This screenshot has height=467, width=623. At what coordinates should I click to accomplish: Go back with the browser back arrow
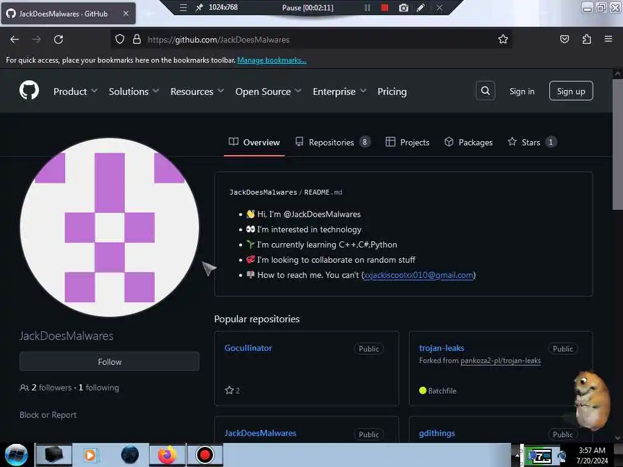(15, 40)
